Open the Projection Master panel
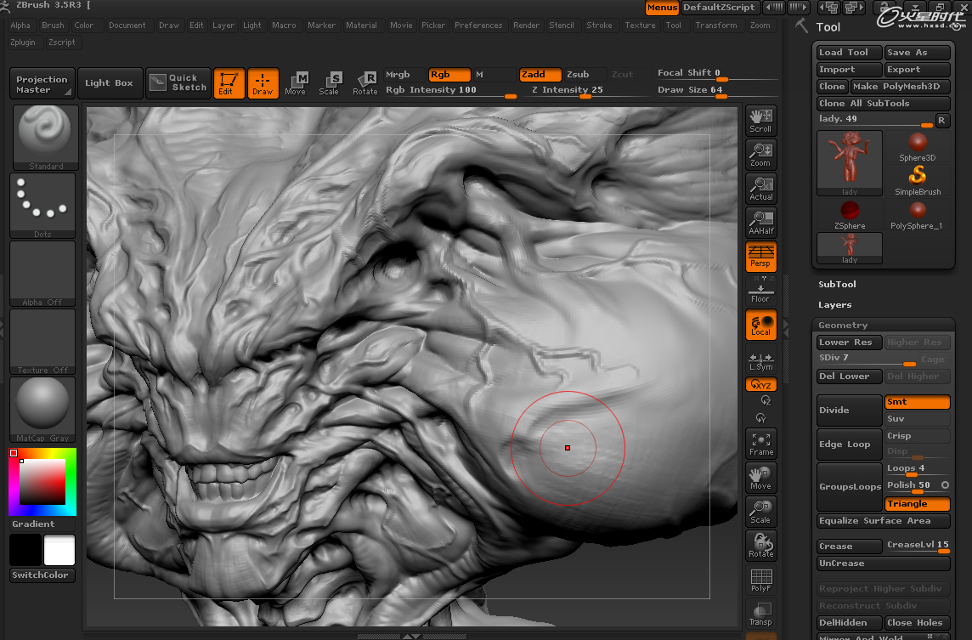Screen dimensions: 972x640 tap(42, 83)
